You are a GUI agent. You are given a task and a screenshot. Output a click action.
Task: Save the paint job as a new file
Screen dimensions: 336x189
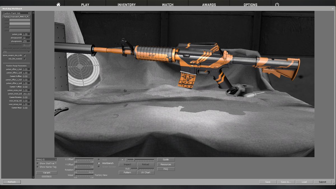click(x=286, y=182)
